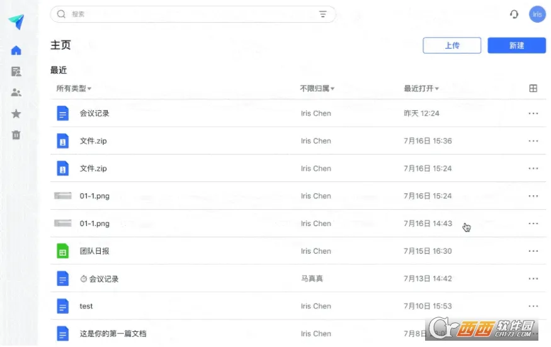This screenshot has width=551, height=347.
Task: Open more options for 团队日报 row
Action: click(x=533, y=251)
